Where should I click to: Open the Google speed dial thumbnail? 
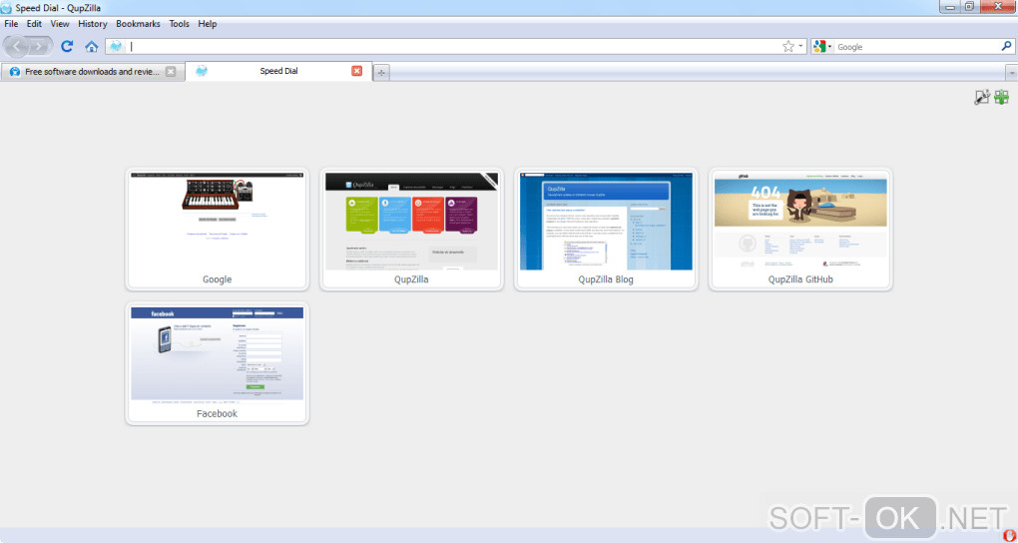[217, 222]
